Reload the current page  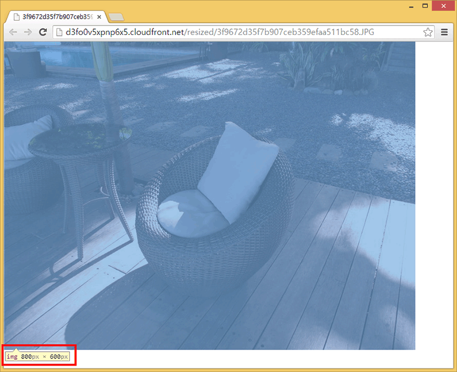[x=43, y=32]
